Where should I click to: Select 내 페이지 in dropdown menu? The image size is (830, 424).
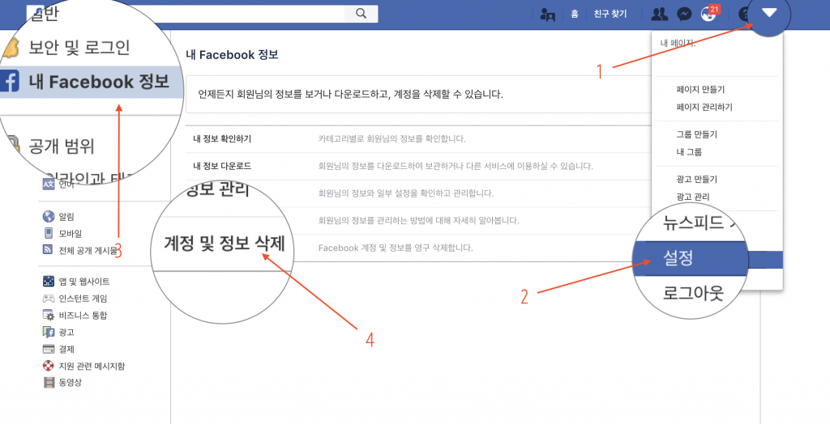[x=678, y=44]
